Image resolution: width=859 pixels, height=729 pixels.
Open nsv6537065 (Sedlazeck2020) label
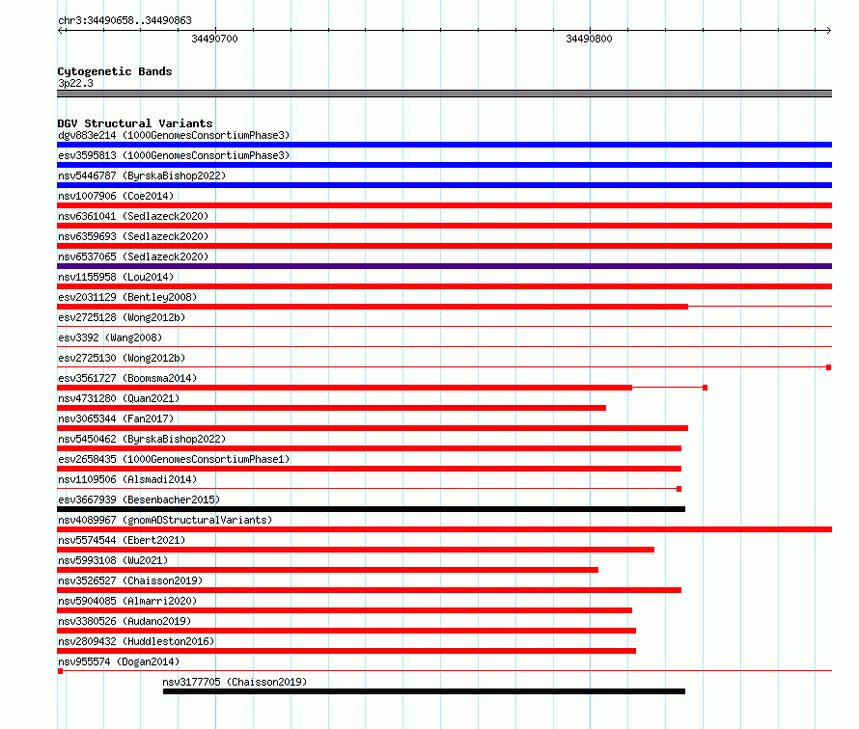pyautogui.click(x=133, y=256)
